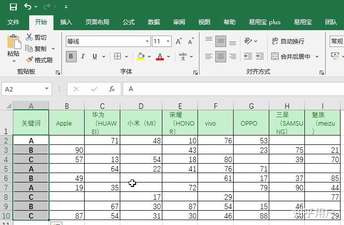Click the increase font size icon

pyautogui.click(x=179, y=41)
